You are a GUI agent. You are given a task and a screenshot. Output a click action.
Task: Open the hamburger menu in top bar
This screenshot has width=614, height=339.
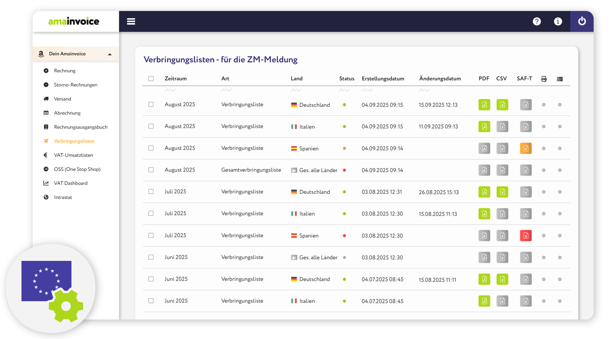(131, 22)
